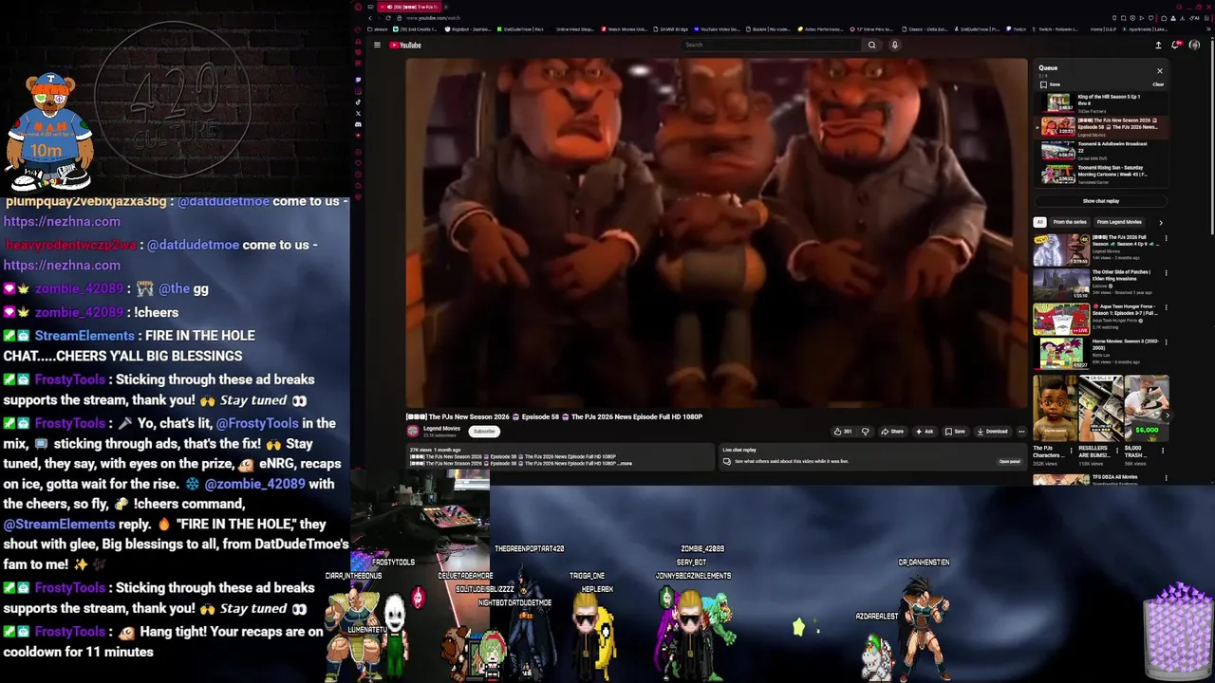Open the $6,000 Trash short
This screenshot has width=1215, height=683.
pyautogui.click(x=1147, y=408)
